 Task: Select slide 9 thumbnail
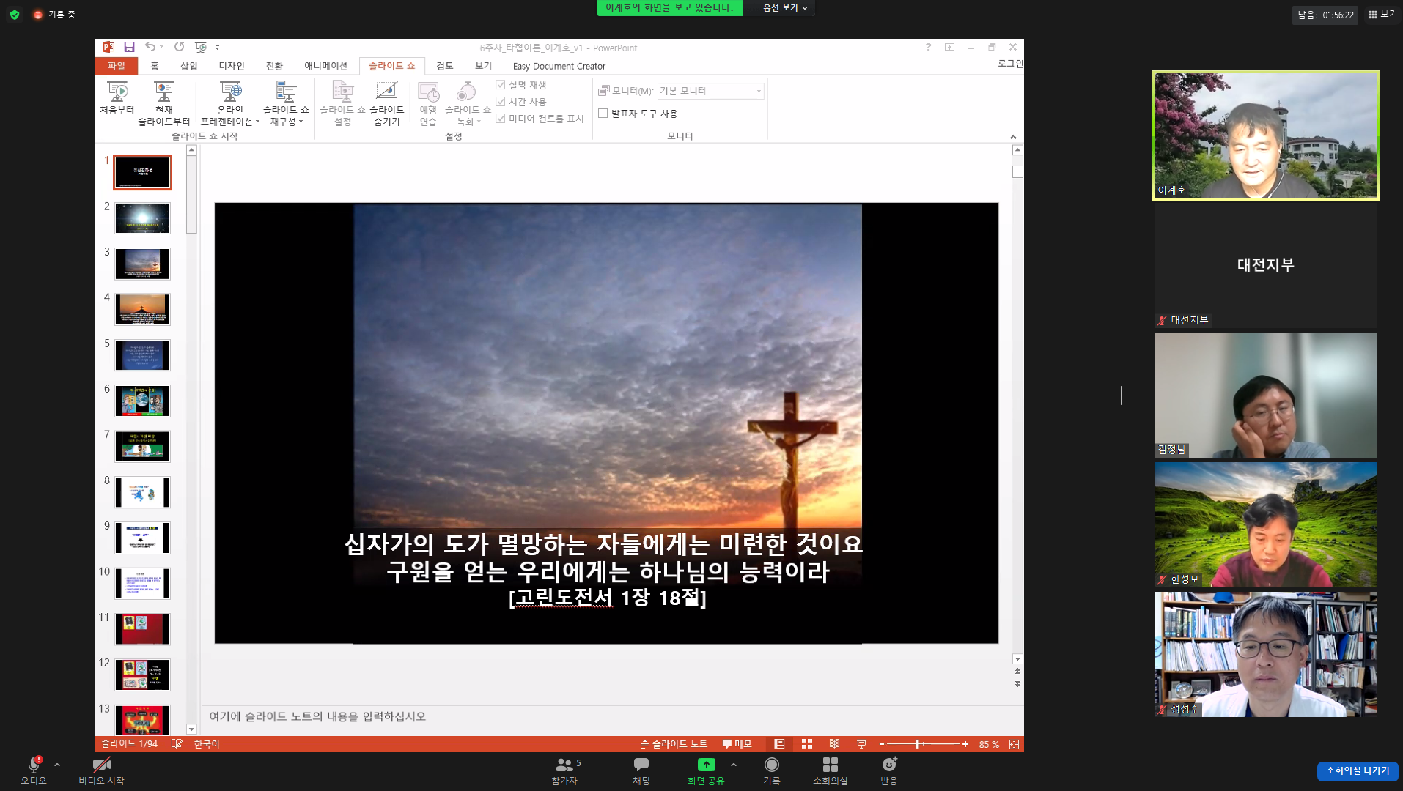coord(142,538)
